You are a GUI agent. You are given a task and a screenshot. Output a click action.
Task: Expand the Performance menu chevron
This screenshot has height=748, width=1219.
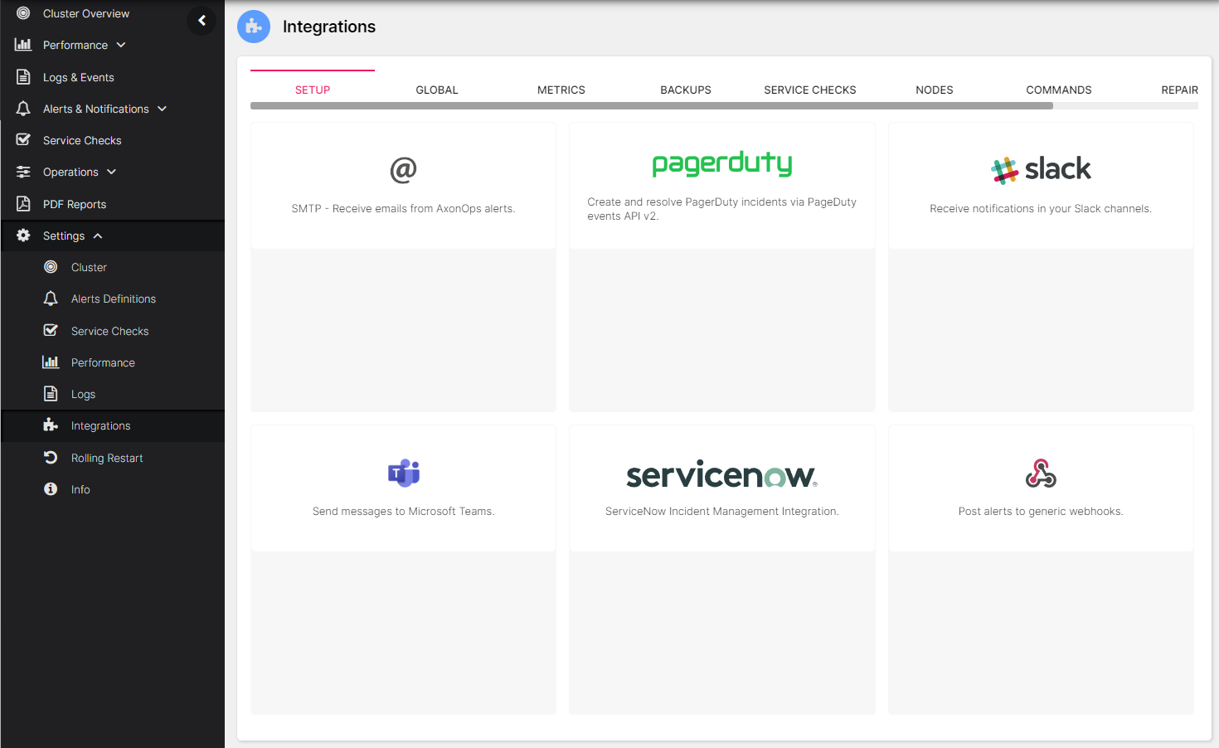(121, 45)
